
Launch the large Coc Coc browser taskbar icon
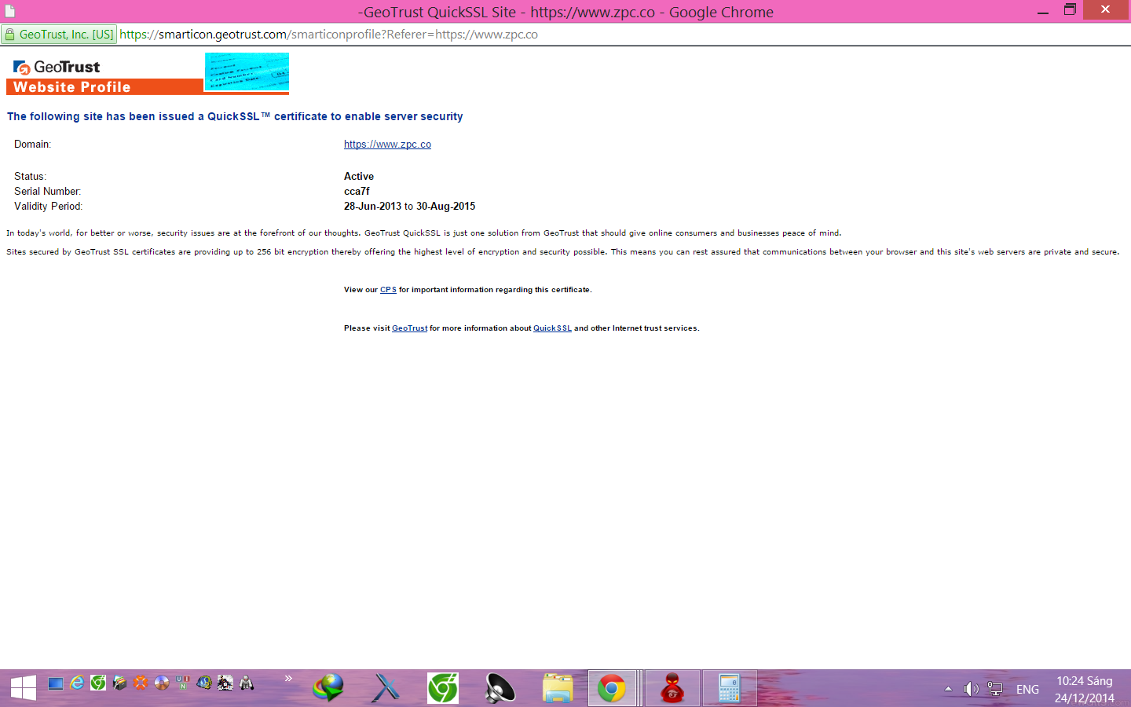point(443,688)
